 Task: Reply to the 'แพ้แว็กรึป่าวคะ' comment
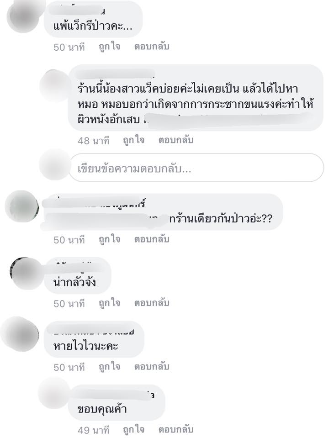tap(152, 47)
